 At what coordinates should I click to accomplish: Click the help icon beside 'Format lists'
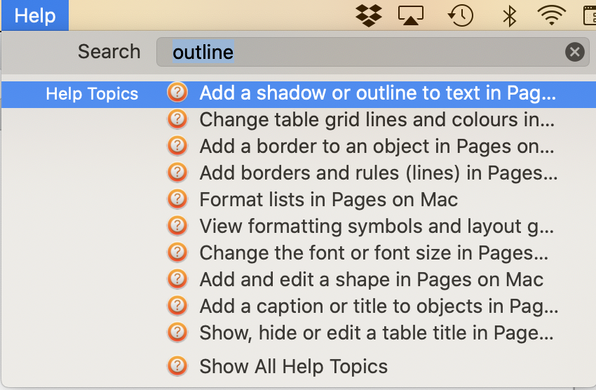click(x=178, y=199)
